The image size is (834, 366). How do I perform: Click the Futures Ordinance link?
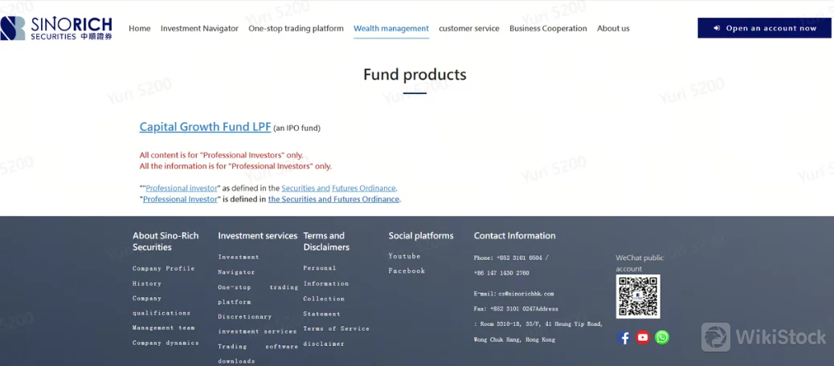coord(364,188)
